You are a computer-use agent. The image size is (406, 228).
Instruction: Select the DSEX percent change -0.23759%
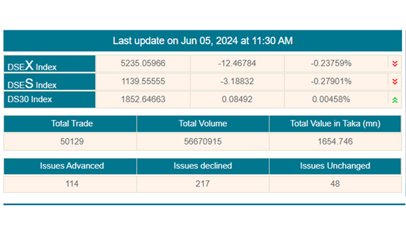[331, 63]
